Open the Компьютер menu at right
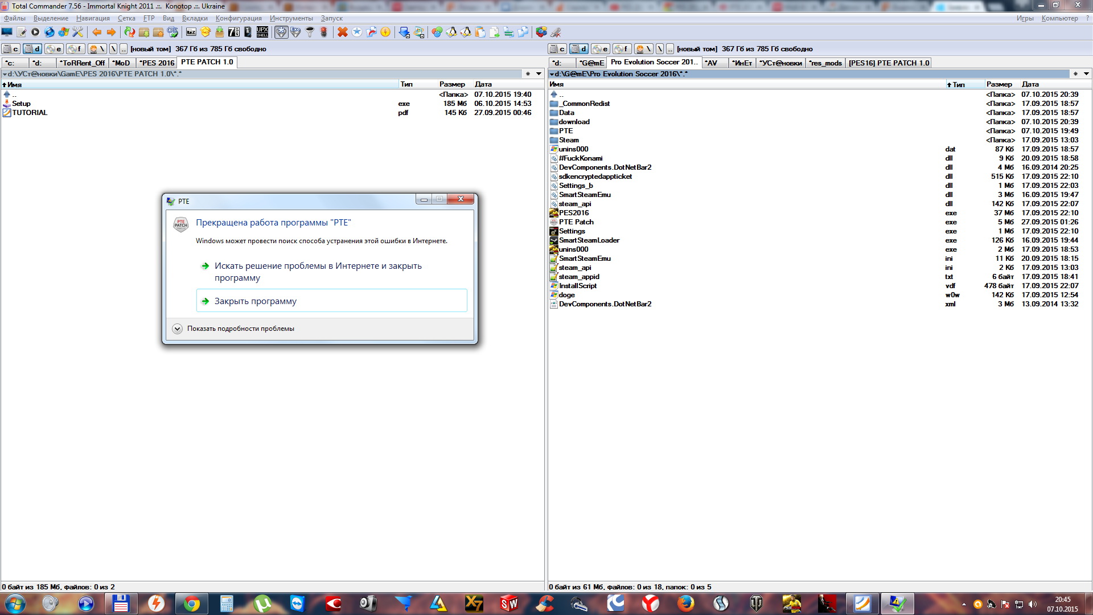The height and width of the screenshot is (615, 1093). pyautogui.click(x=1059, y=18)
